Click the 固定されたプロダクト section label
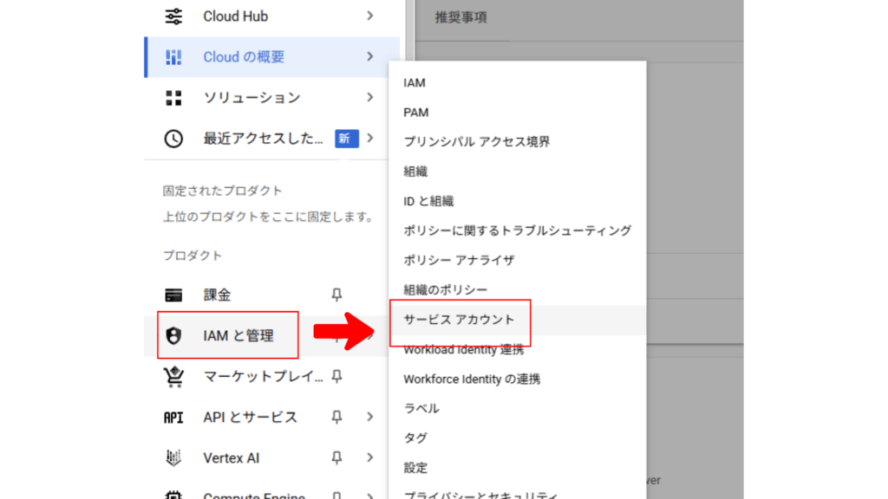This screenshot has width=888, height=499. (222, 191)
